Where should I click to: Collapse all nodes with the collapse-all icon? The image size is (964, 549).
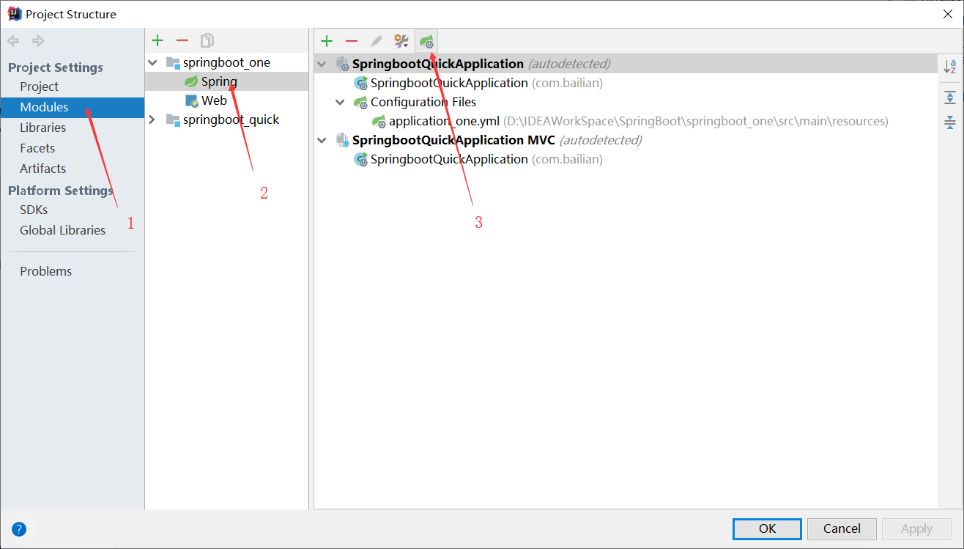coord(950,122)
